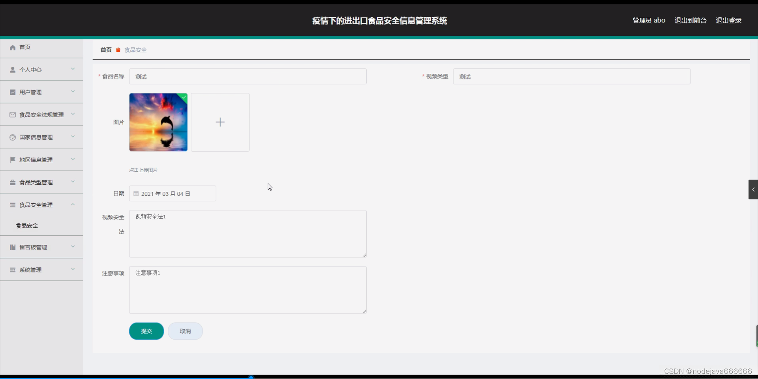Click the 注意事项 text area
Screen dimensions: 758x379
248,290
